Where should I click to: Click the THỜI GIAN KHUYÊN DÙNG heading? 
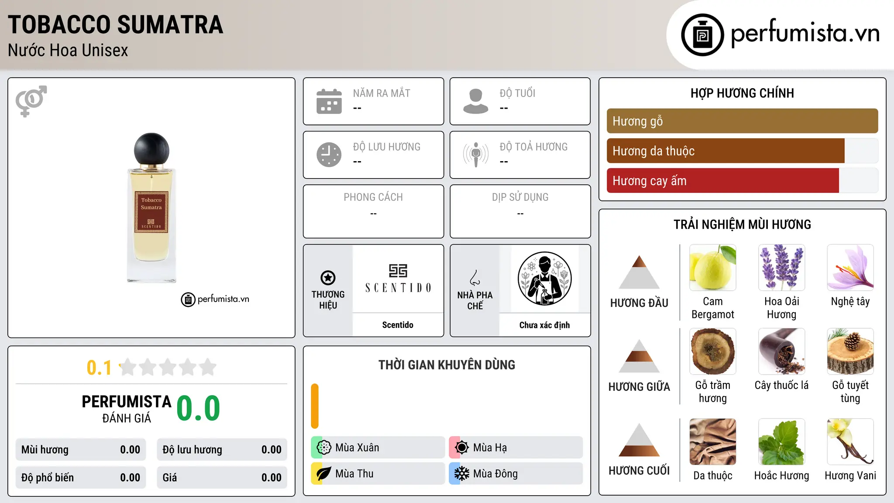point(447,365)
